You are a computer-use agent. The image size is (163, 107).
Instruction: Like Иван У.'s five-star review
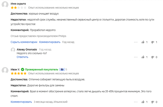point(143,102)
